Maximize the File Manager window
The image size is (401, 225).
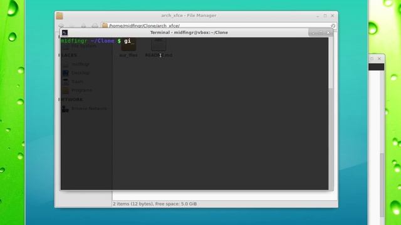pyautogui.click(x=325, y=16)
